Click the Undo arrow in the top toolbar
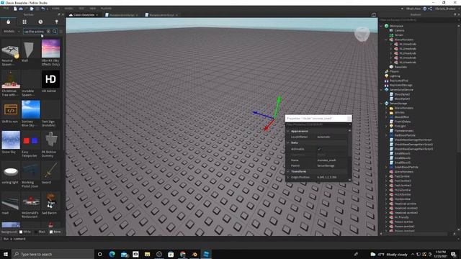This screenshot has height=259, width=461. click(x=43, y=9)
